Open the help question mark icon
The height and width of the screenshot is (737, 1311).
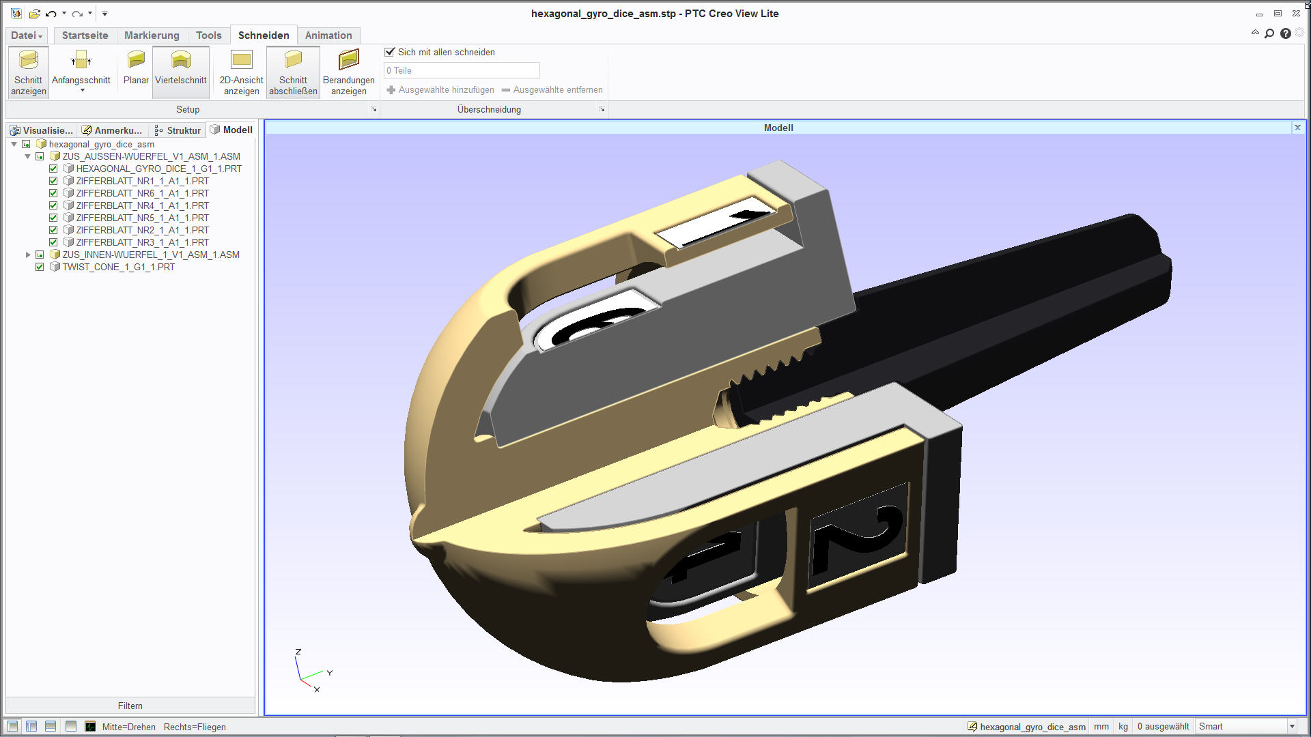point(1285,33)
